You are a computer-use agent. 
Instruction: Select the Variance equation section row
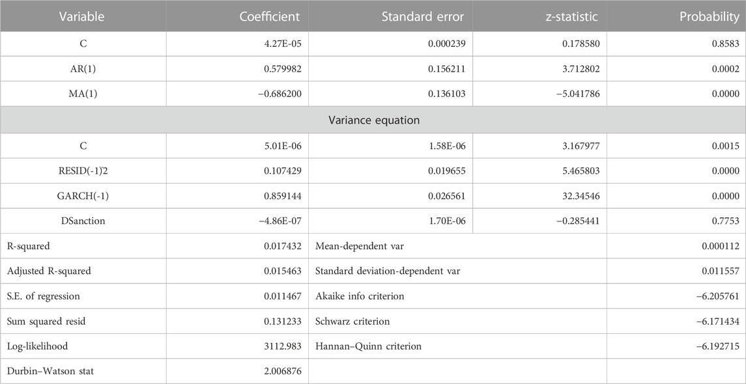pyautogui.click(x=373, y=120)
